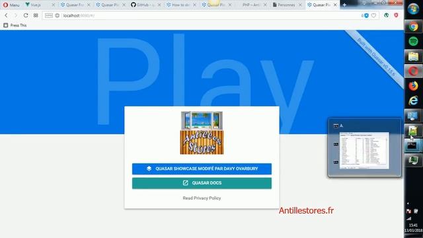423x238 pixels.
Task: Open the red shield extension icon
Action: coord(396,15)
